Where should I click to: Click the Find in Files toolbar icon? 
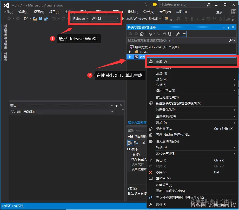click(x=167, y=19)
